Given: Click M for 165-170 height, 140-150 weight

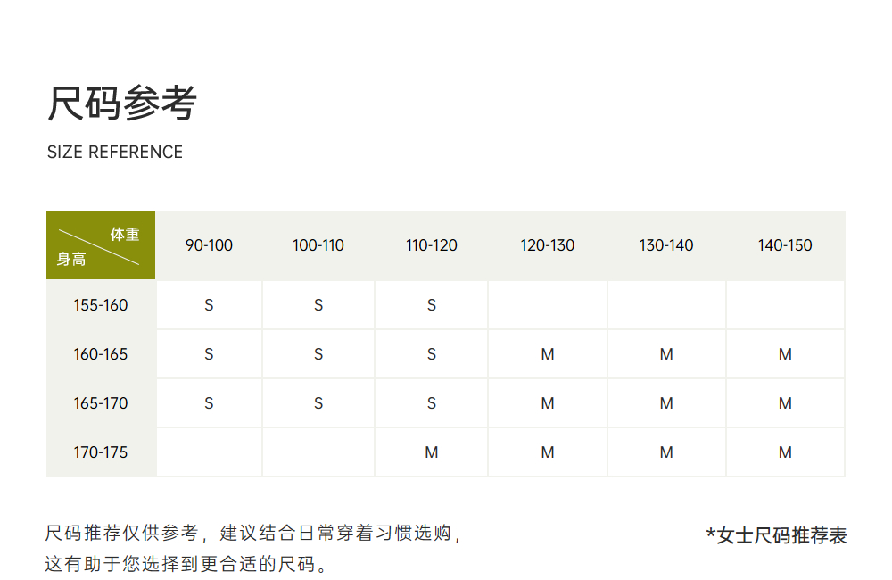Looking at the screenshot, I should pos(785,403).
